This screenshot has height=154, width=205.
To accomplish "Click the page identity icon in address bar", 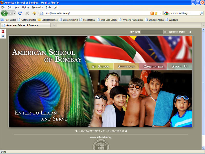I will point(42,13).
